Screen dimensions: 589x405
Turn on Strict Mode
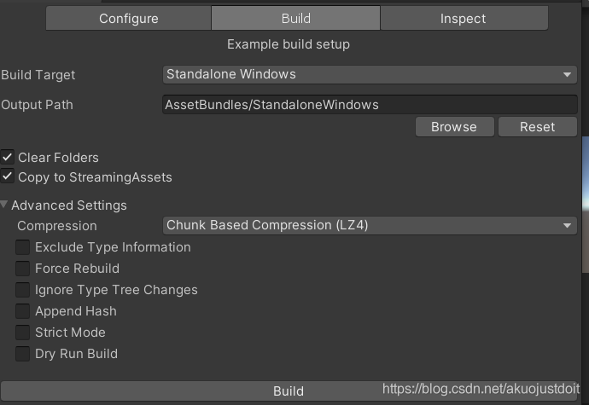coord(23,333)
